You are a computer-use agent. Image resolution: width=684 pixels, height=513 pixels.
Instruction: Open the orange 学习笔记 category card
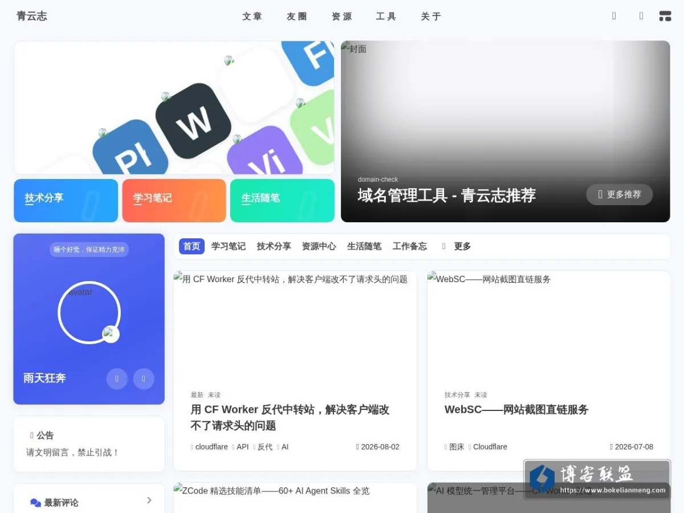click(x=174, y=201)
